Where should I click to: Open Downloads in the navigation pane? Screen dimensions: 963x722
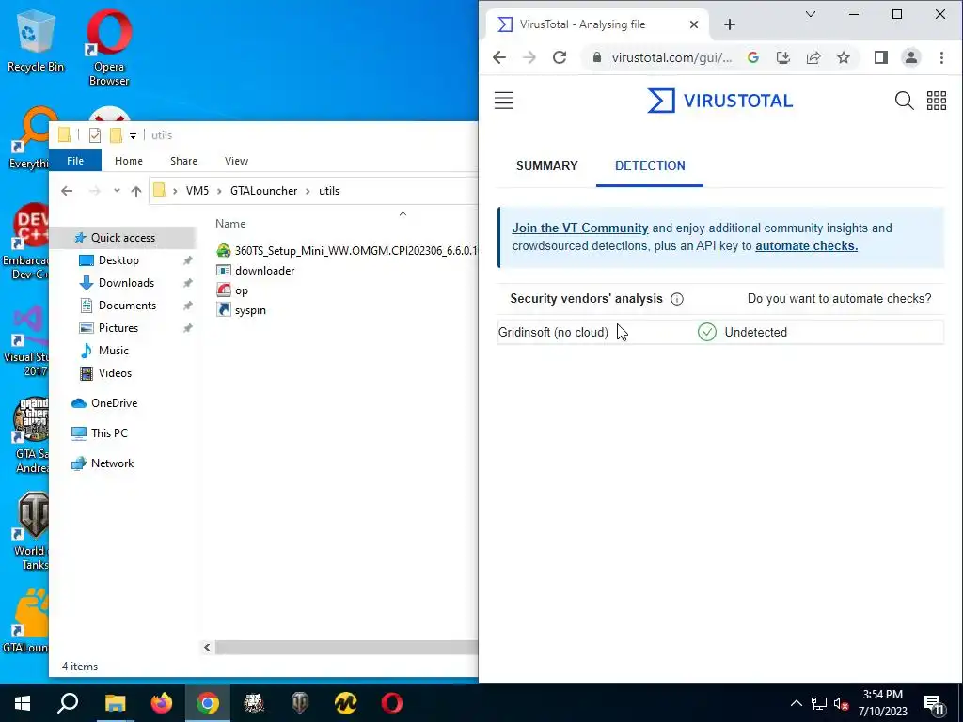pyautogui.click(x=126, y=283)
